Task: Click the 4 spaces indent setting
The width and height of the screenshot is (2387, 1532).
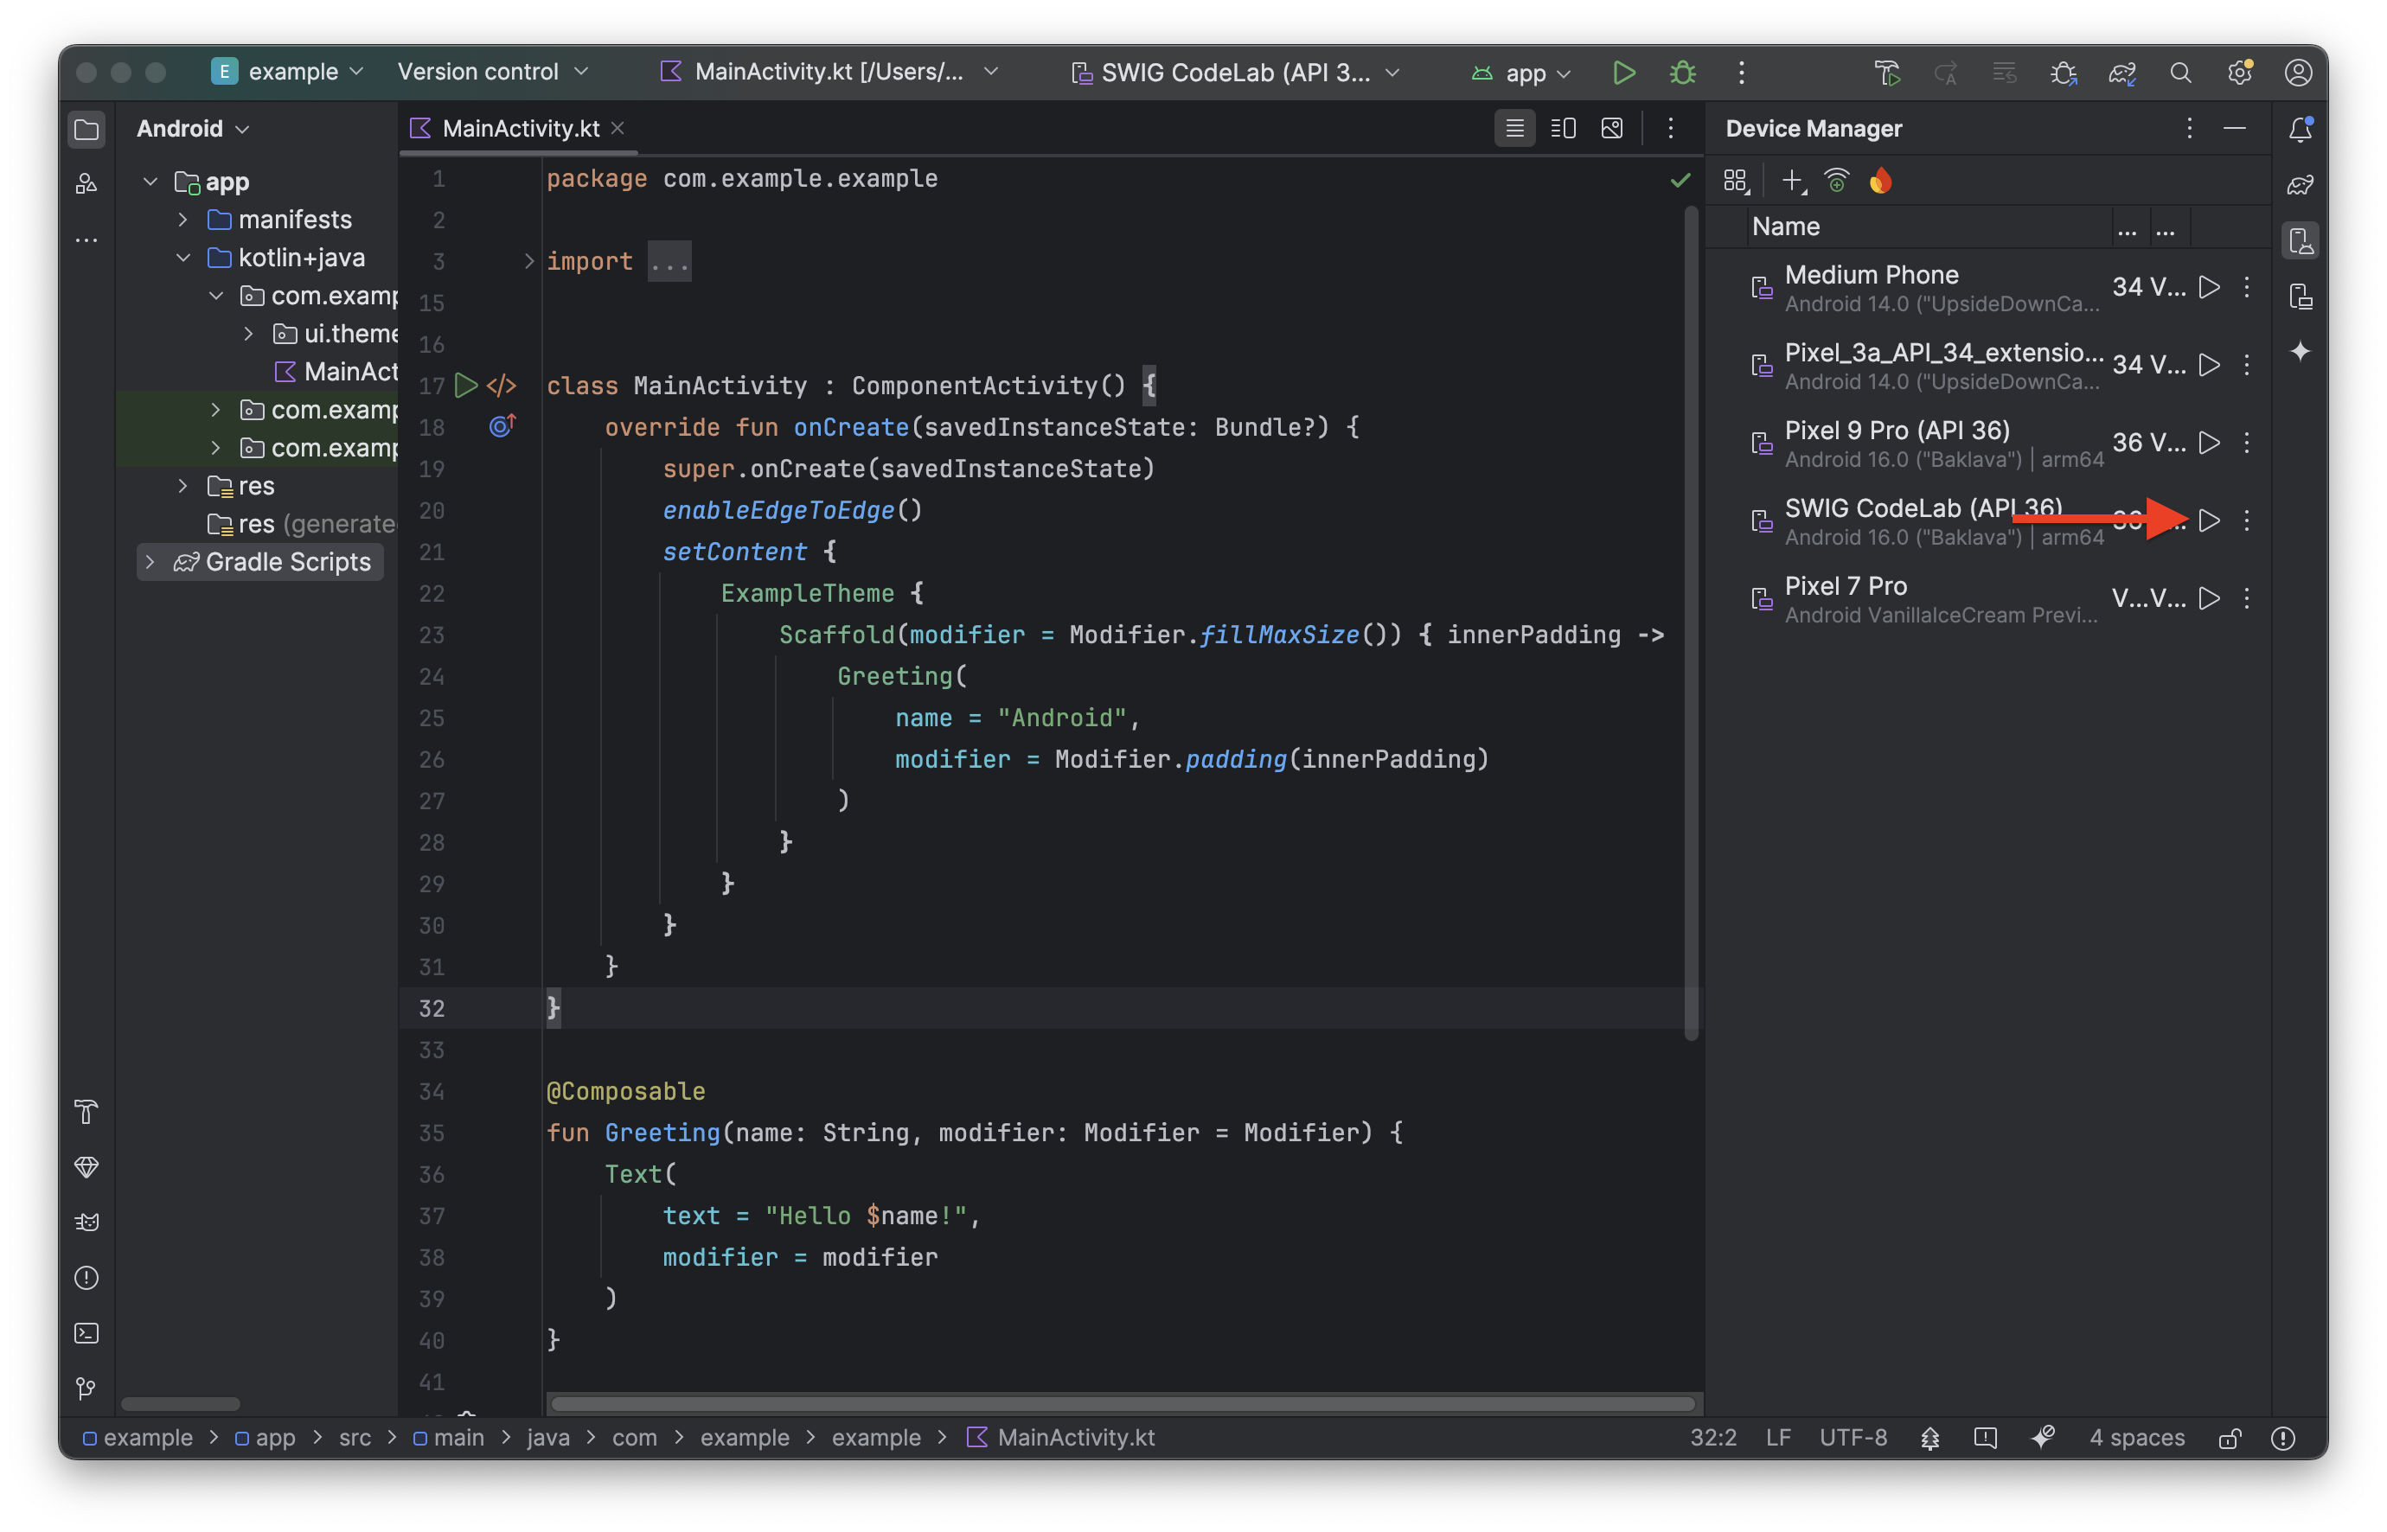Action: (x=2136, y=1438)
